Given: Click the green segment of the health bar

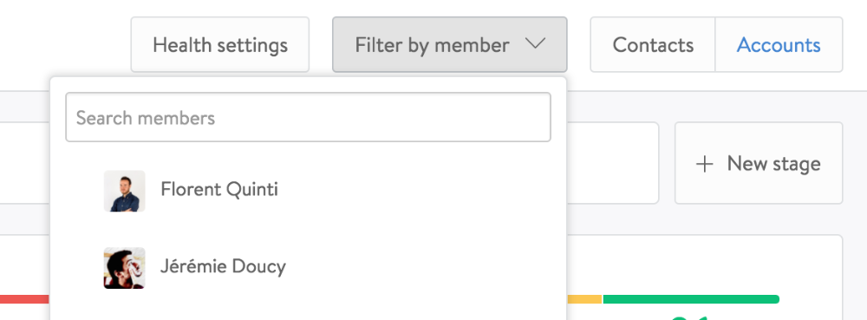Looking at the screenshot, I should pos(691,299).
